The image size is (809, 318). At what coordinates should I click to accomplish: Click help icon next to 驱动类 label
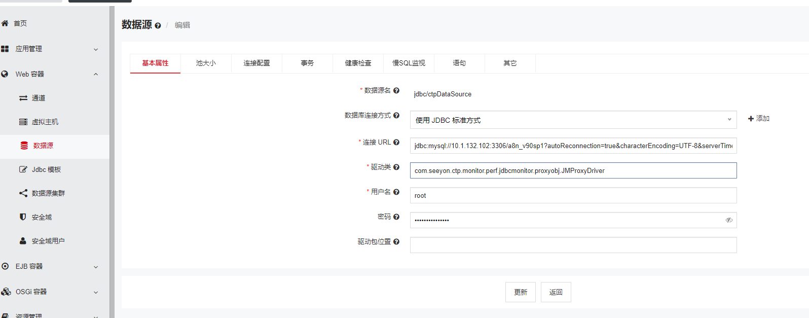pyautogui.click(x=396, y=167)
